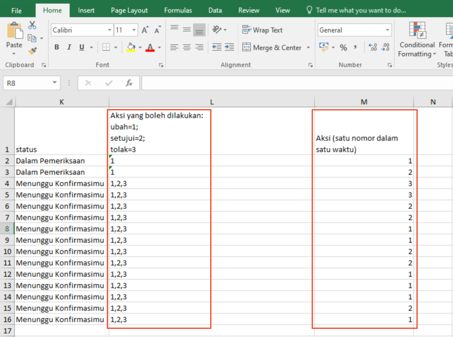Screen dimensions: 453x337
Task: Click the Orientation text rotation icon
Action: pyautogui.click(x=217, y=30)
